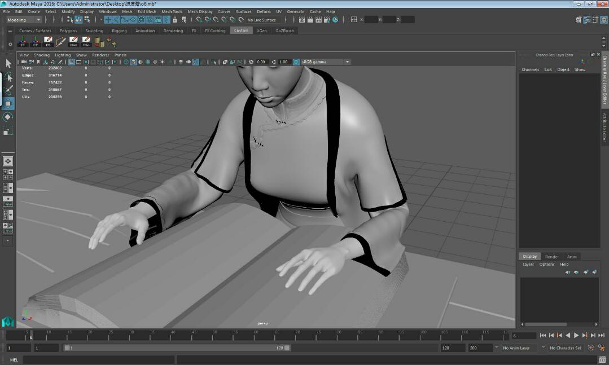Open the shelf options menu button
609x365 pixels.
tap(10, 44)
